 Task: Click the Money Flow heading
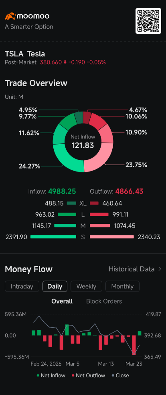[28, 269]
